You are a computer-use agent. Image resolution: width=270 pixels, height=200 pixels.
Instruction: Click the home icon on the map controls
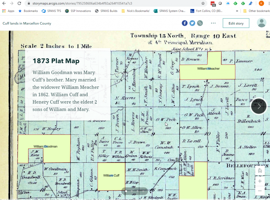260,170
